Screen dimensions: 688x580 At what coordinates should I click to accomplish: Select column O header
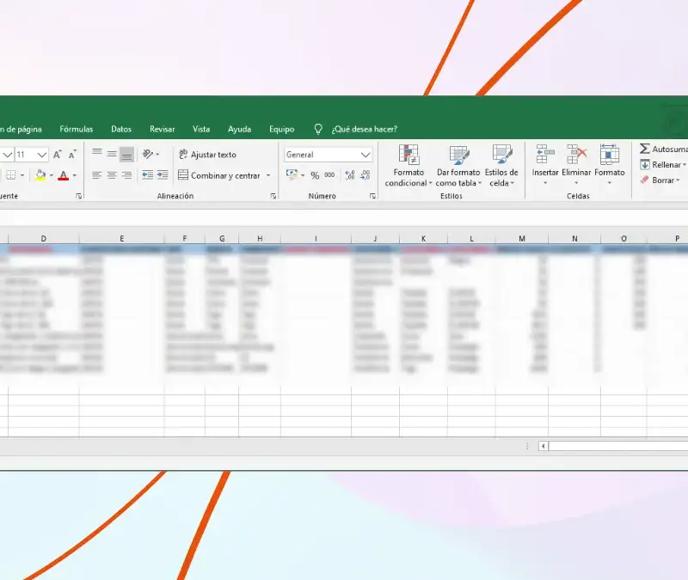pyautogui.click(x=623, y=239)
